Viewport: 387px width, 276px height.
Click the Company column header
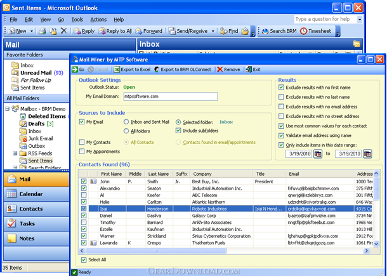click(221, 174)
